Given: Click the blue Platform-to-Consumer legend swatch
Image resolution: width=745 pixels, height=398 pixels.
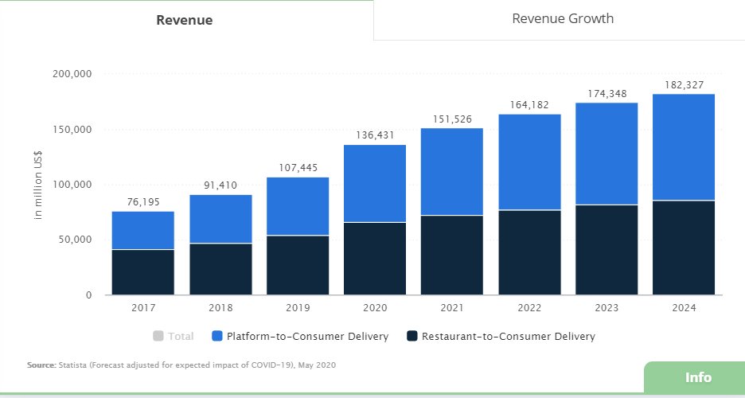Looking at the screenshot, I should pos(217,336).
